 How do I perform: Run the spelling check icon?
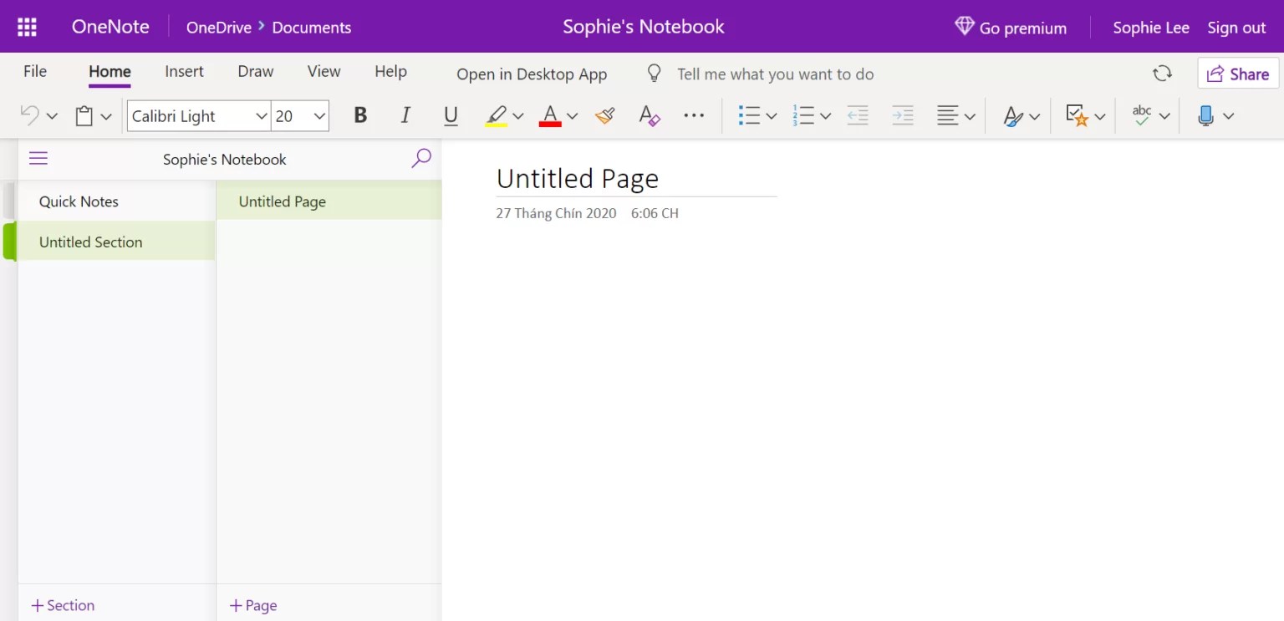coord(1142,116)
